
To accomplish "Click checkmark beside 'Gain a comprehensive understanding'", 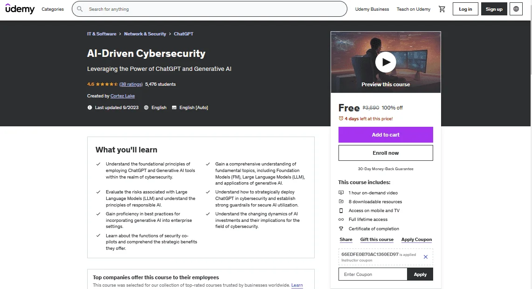I will pos(207,164).
